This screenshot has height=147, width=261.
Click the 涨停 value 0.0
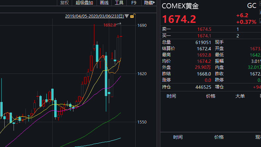point(208,80)
